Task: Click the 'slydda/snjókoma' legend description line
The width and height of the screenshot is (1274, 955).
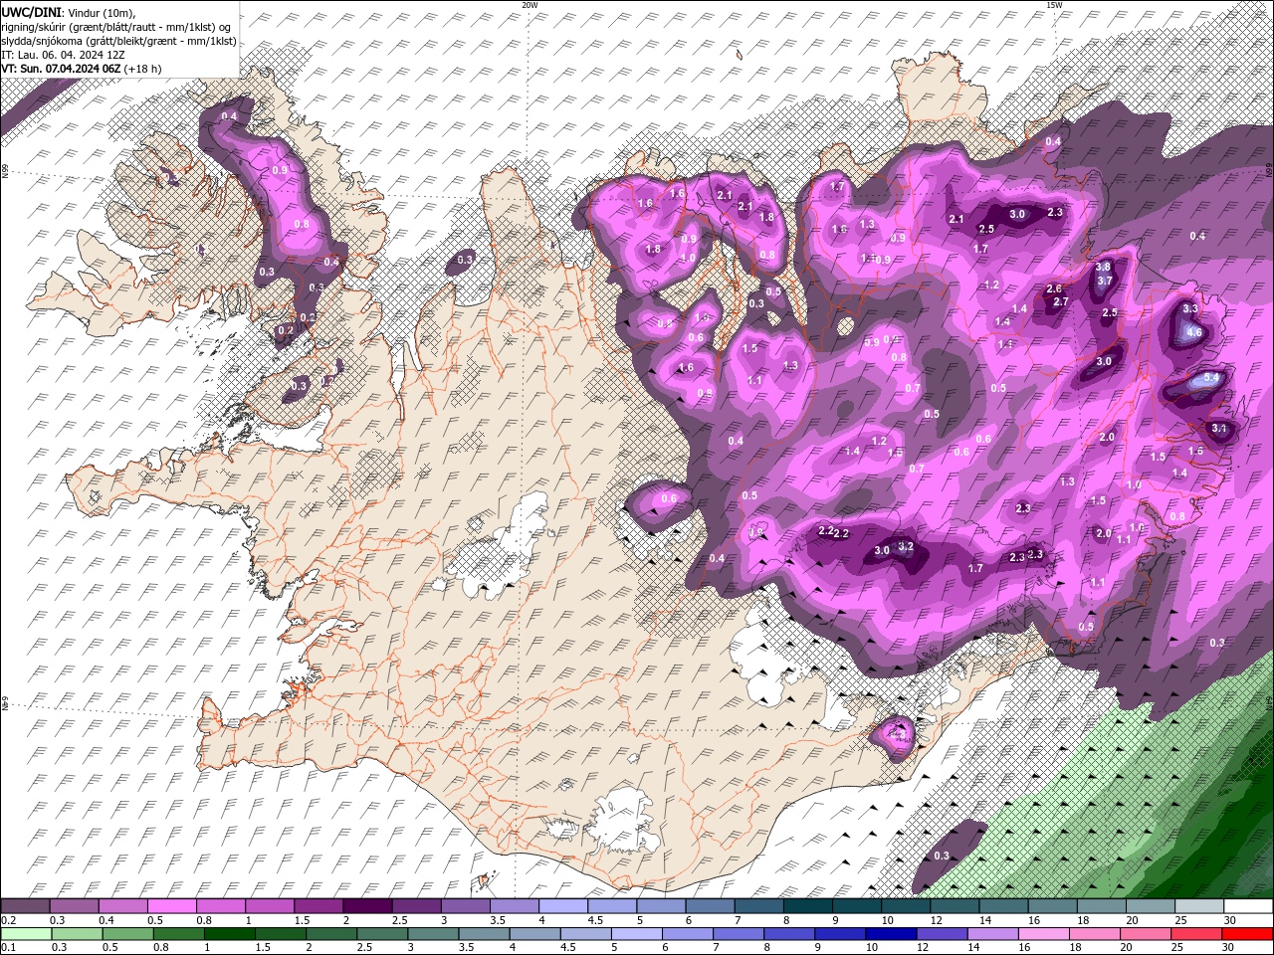Action: coord(118,41)
